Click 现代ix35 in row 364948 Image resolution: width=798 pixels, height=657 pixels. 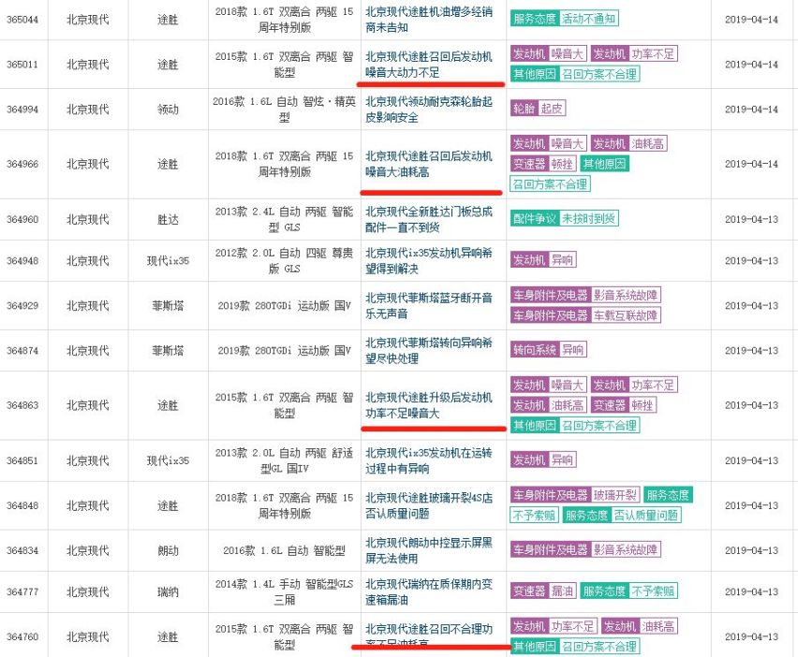(x=168, y=261)
